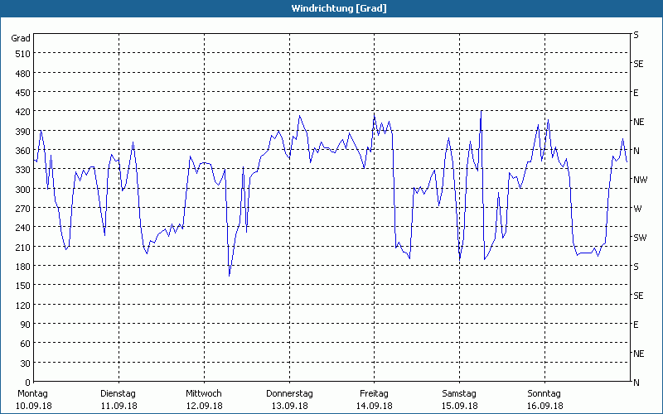
Task: Click the E compass label beside 450 gridline
Action: point(636,93)
